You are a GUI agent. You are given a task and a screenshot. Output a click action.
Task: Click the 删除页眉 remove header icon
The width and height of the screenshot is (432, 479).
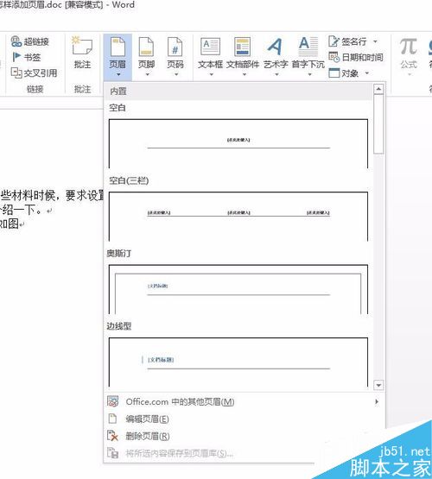point(112,436)
